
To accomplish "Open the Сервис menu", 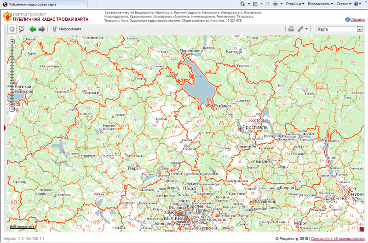I will click(x=344, y=4).
